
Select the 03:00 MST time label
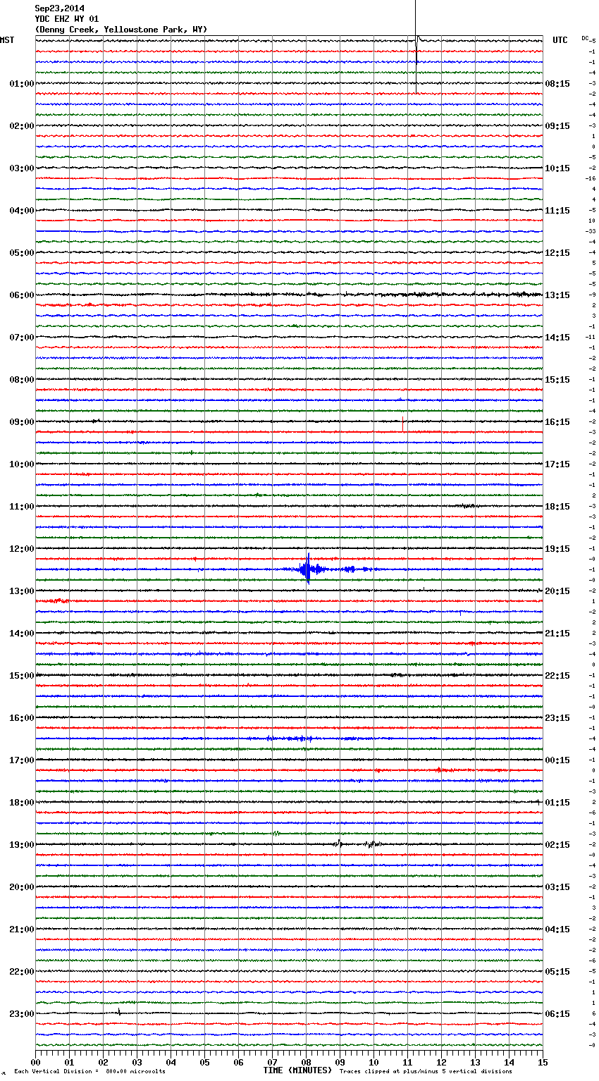[22, 168]
